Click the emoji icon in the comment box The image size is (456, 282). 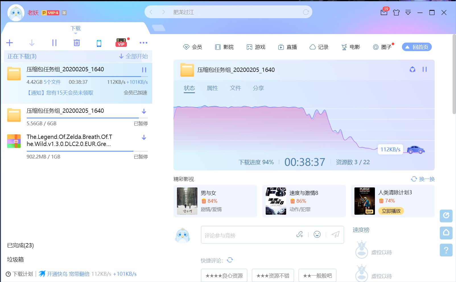(317, 235)
